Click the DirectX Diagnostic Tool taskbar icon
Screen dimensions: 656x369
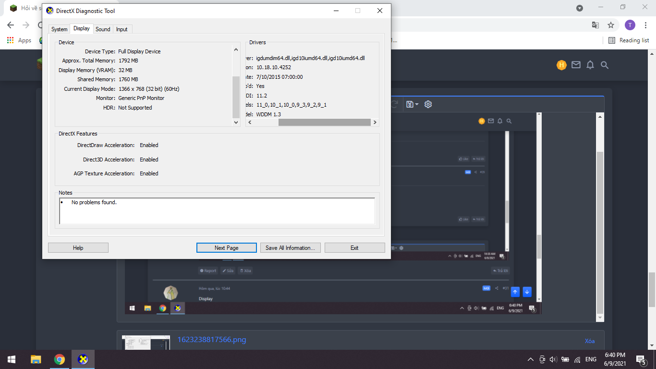point(83,359)
